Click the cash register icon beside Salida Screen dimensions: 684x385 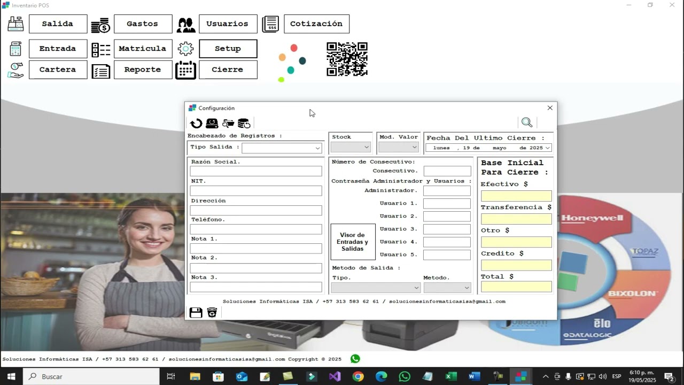15,24
